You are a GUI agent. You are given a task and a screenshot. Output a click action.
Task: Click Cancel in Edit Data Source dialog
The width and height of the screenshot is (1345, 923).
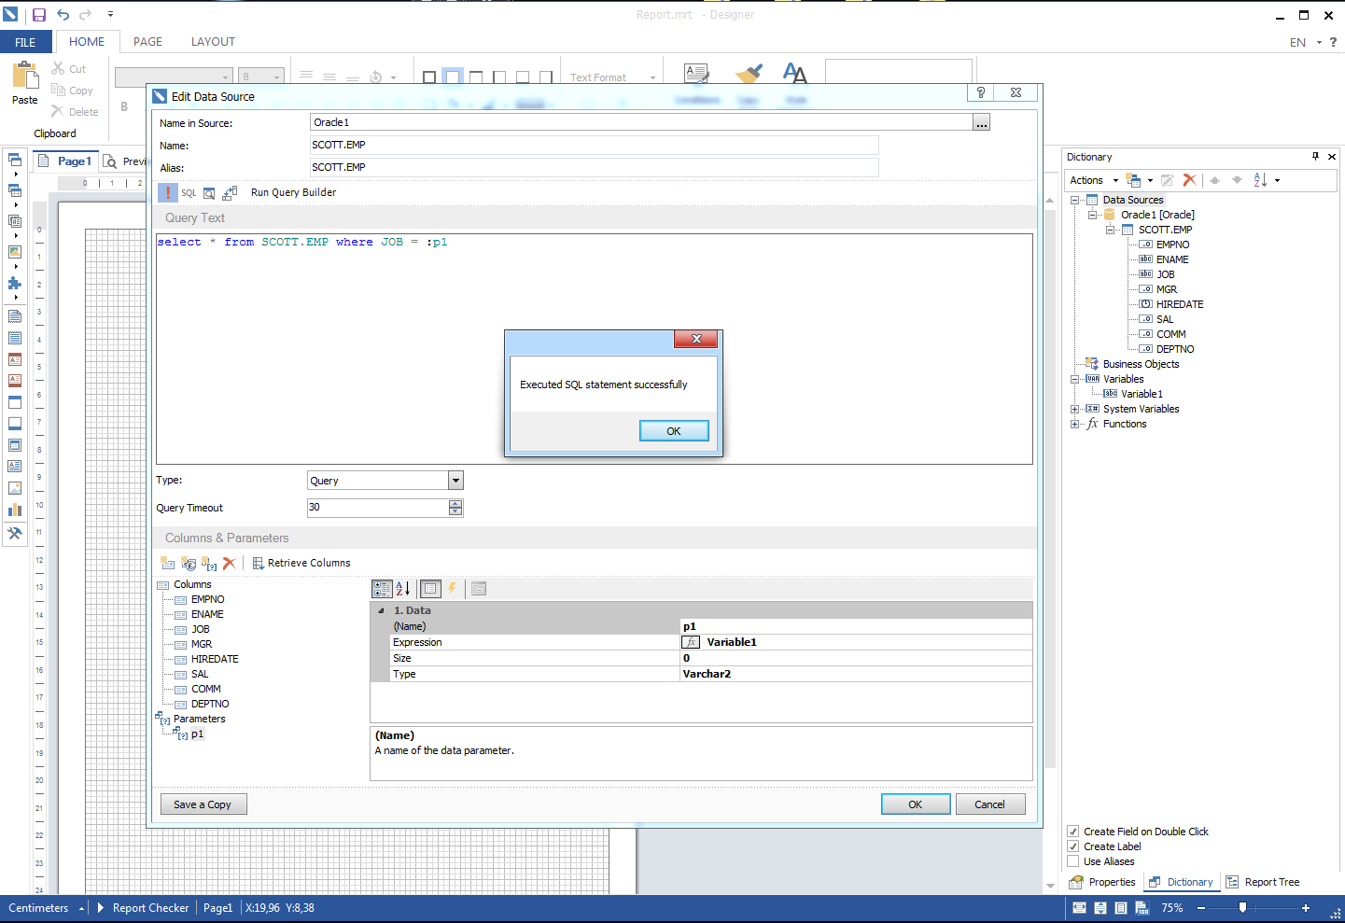coord(990,804)
